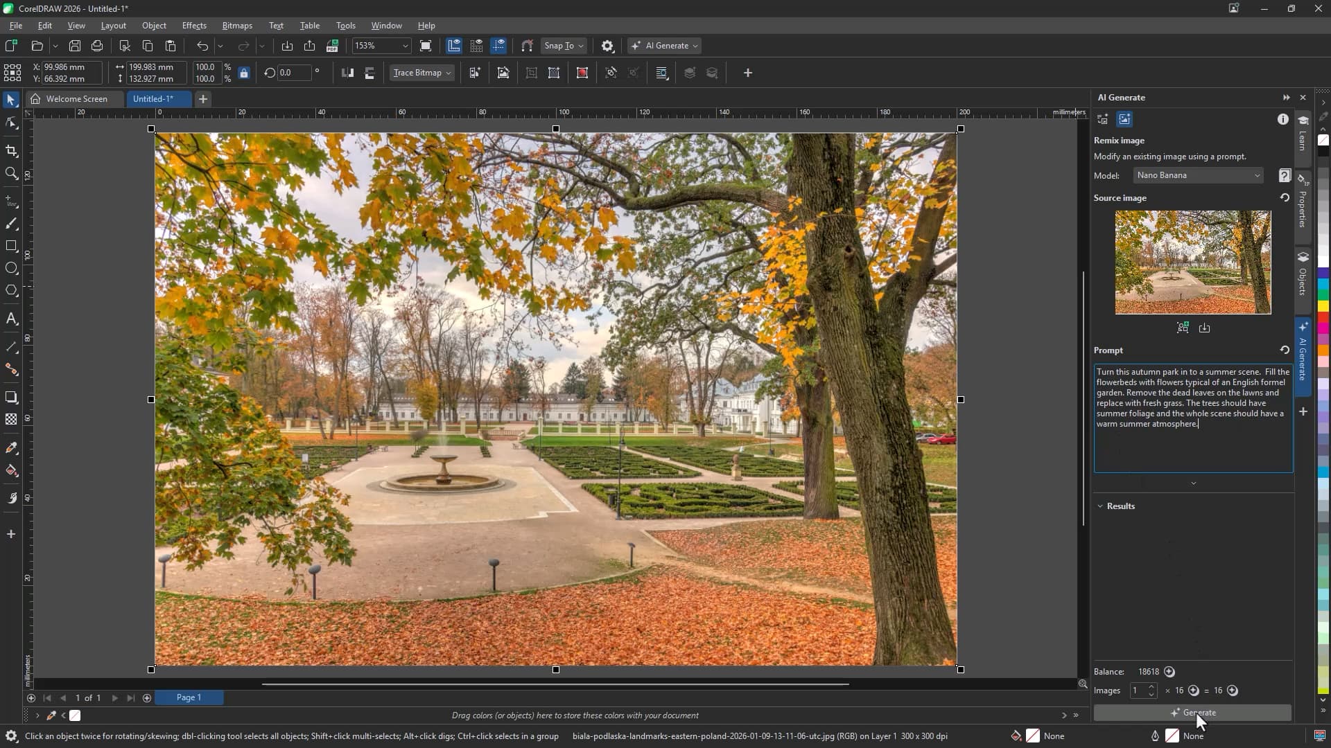Toggle grid visibility on the toolbar
1331x748 pixels.
476,46
